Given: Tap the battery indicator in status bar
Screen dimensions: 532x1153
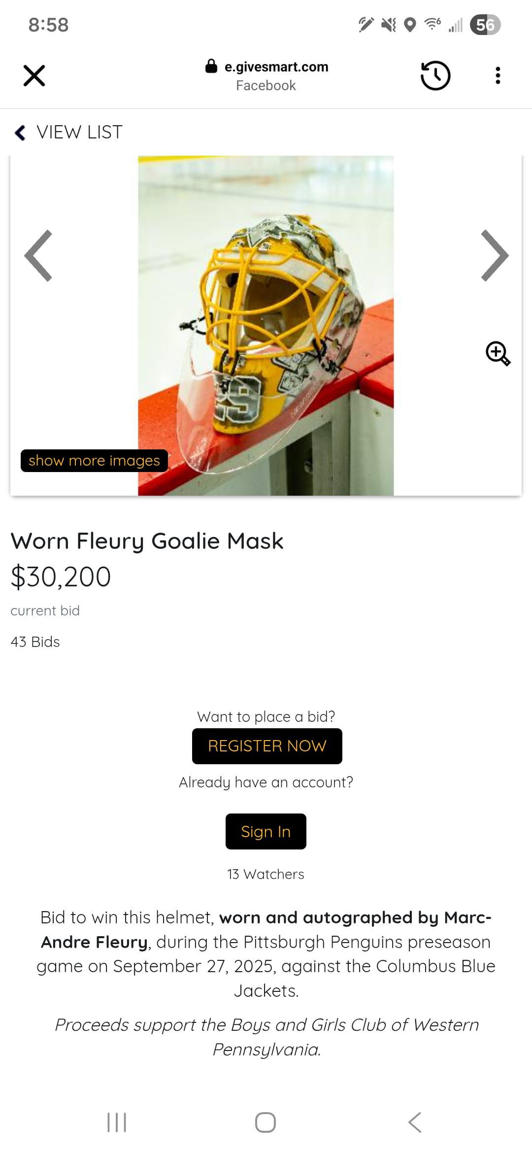Looking at the screenshot, I should point(485,25).
